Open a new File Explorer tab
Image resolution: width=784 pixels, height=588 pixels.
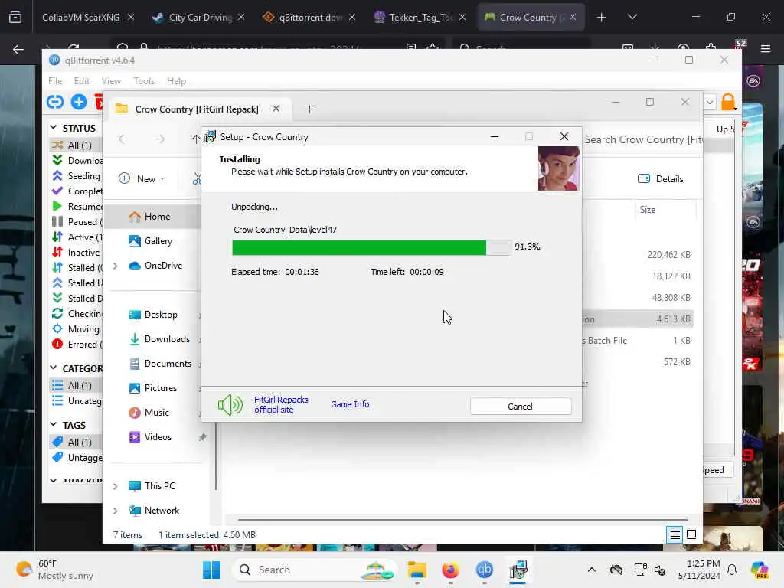pos(309,109)
